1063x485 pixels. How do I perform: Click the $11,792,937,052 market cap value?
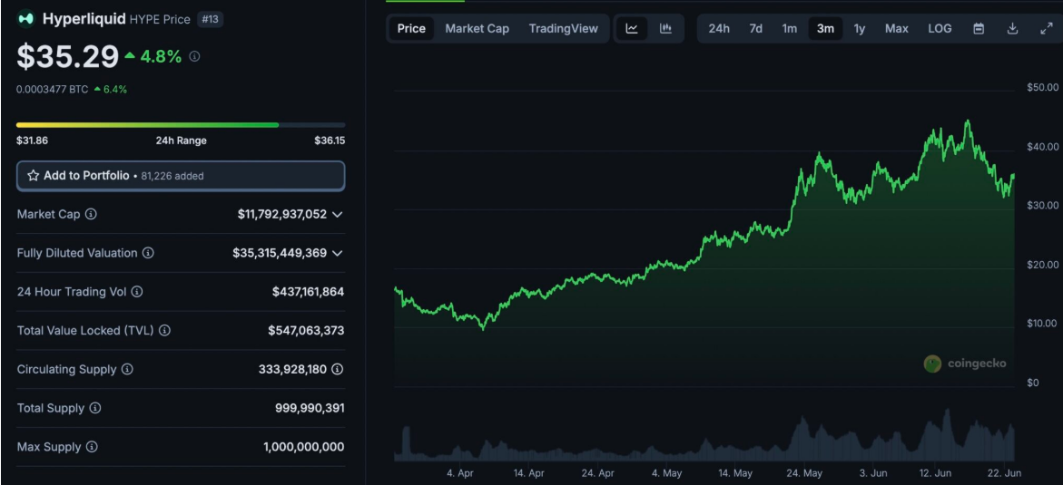point(282,214)
